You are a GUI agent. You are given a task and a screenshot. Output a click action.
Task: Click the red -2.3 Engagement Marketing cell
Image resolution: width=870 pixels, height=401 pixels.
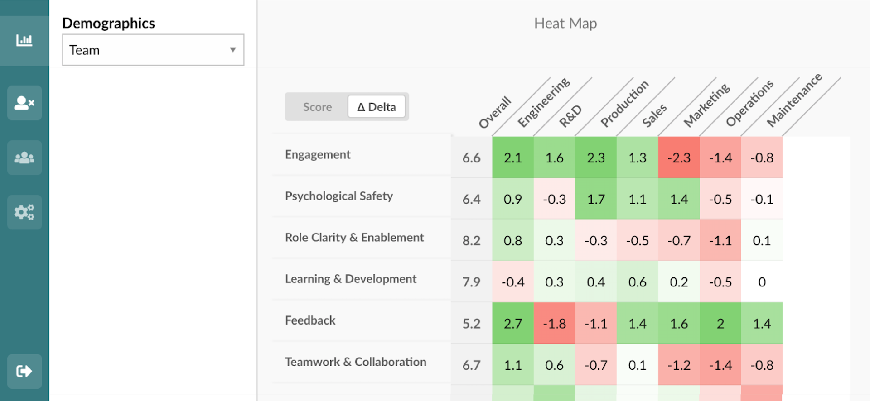[679, 158]
